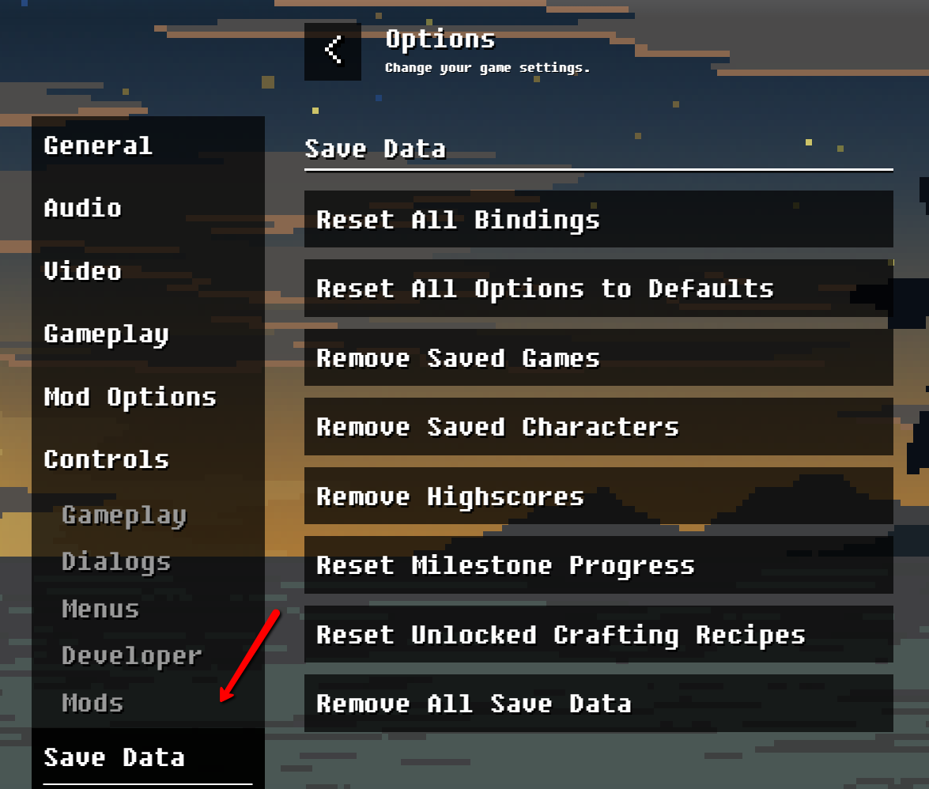Reset Milestone Progress

599,565
